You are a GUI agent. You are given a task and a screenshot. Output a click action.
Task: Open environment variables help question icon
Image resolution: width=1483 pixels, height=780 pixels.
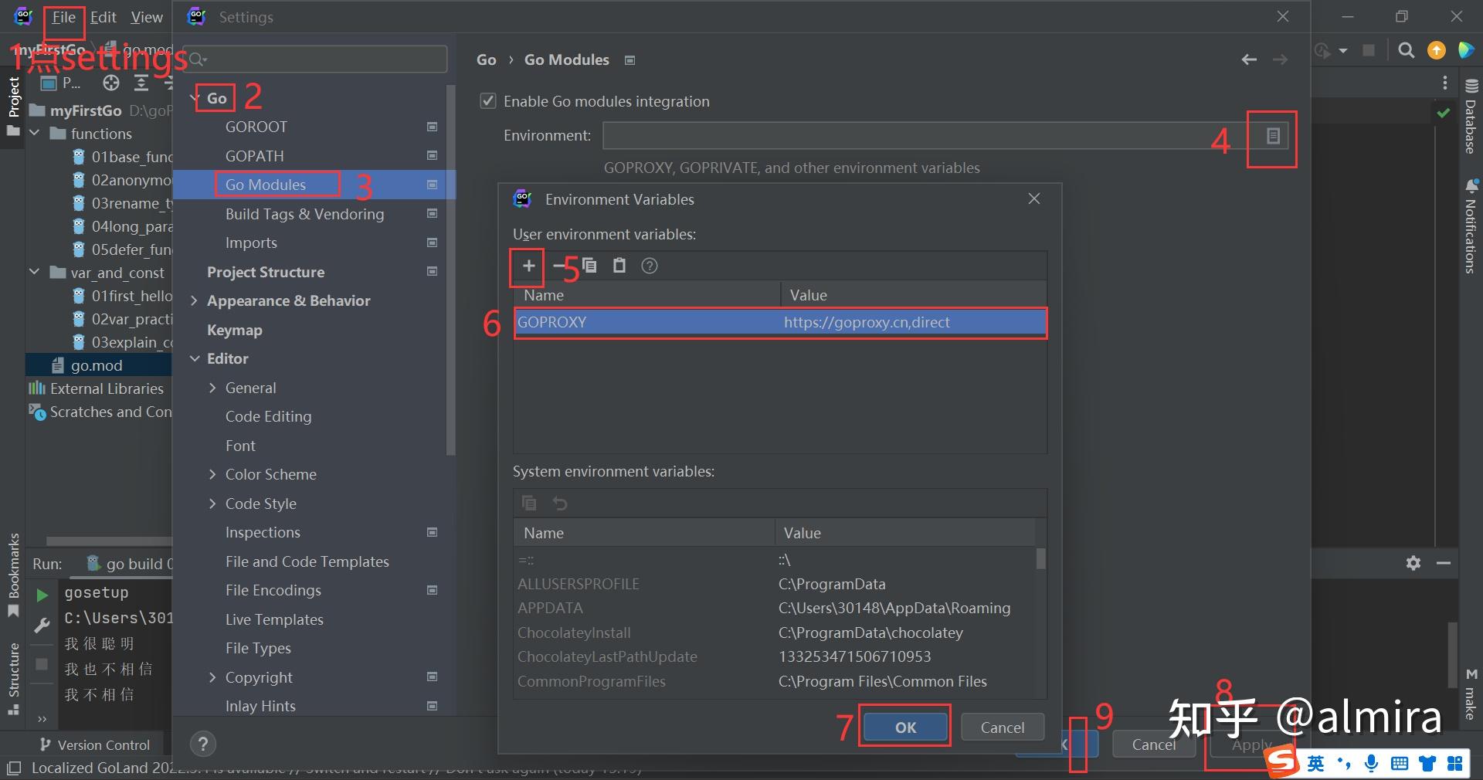(650, 266)
